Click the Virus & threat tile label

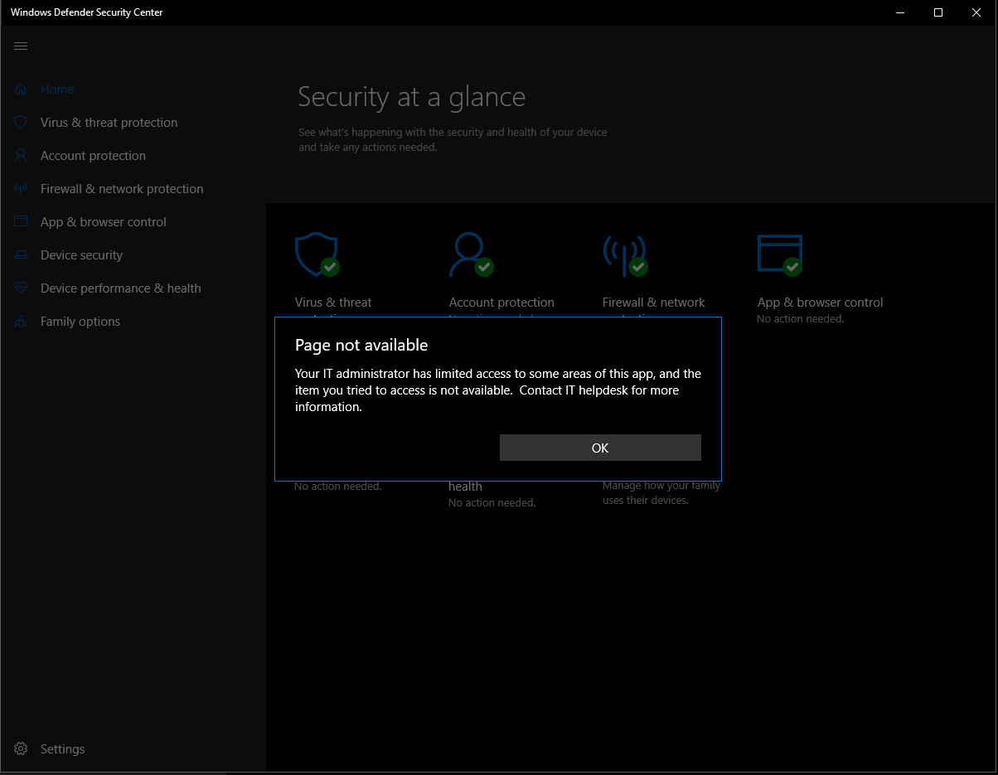[333, 303]
